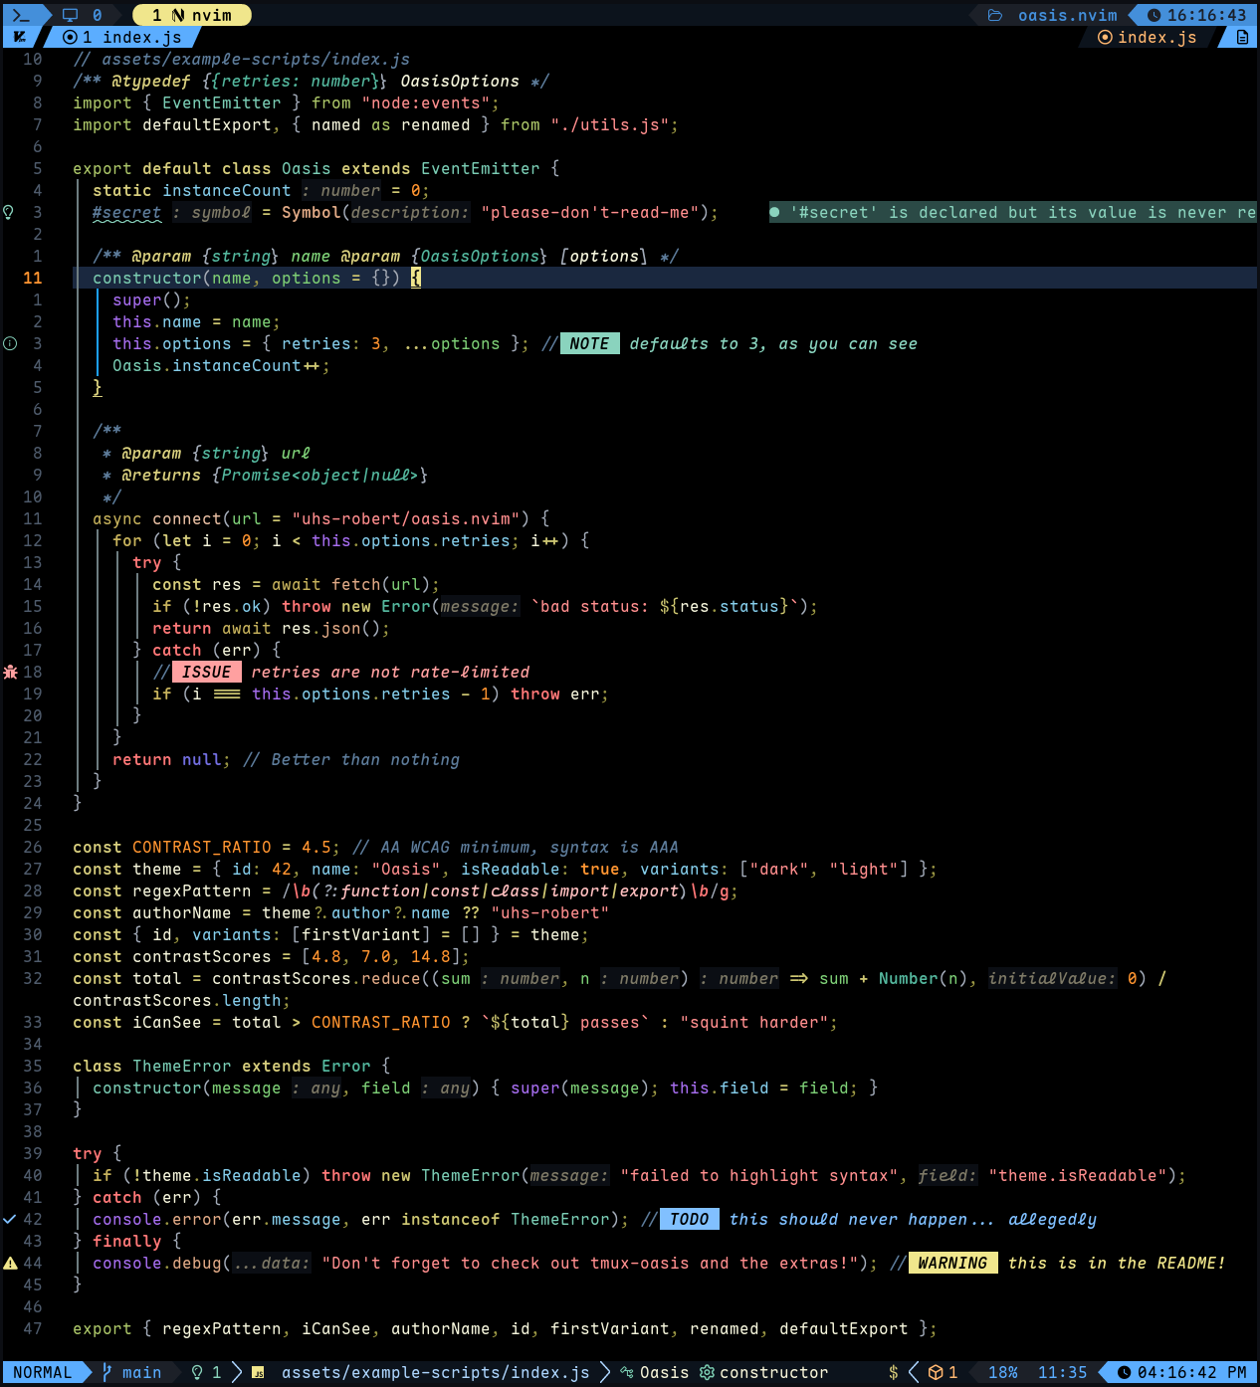The height and width of the screenshot is (1387, 1260).
Task: Click the checkmark sign beside line 42
Action: [9, 1219]
